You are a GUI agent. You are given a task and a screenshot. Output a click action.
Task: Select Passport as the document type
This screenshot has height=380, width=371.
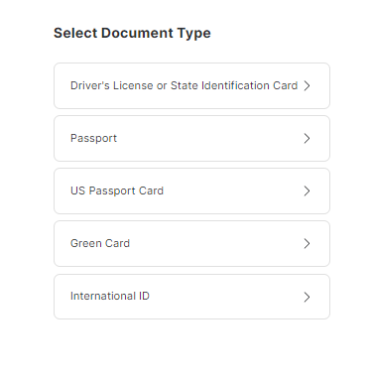[191, 138]
